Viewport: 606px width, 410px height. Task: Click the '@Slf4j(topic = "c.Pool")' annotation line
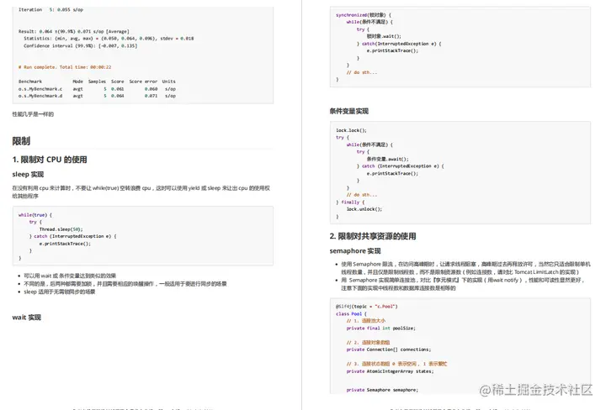[x=367, y=307]
